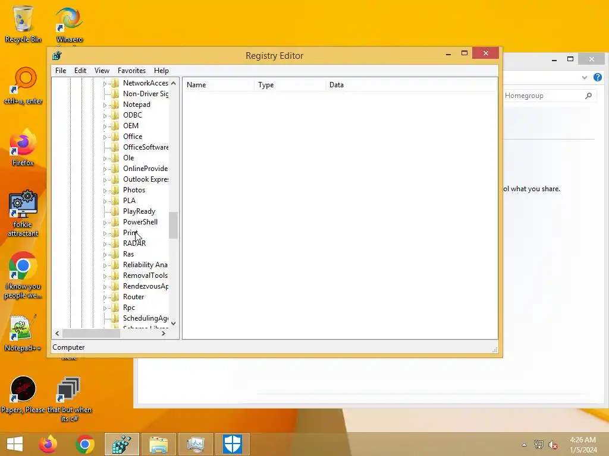This screenshot has width=609, height=456.
Task: Launch Firefox from the taskbar
Action: 48,444
